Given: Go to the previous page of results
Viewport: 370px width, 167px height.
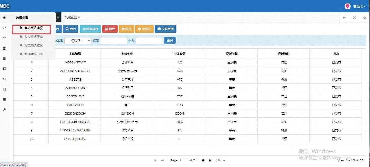Looking at the screenshot, I should point(162,160).
